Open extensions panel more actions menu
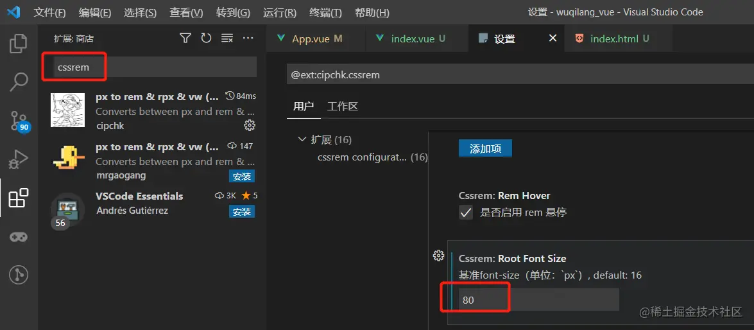The height and width of the screenshot is (330, 754). click(248, 38)
